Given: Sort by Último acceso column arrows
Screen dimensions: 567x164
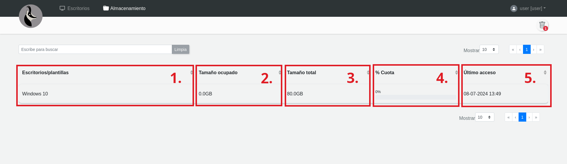Looking at the screenshot, I should [x=545, y=72].
